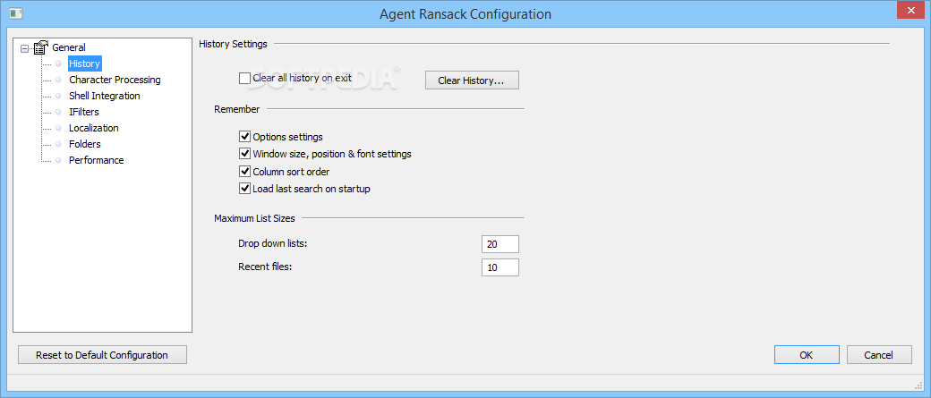Click the bullet icon beside Performance
Screen dimensions: 931x398
[x=58, y=160]
